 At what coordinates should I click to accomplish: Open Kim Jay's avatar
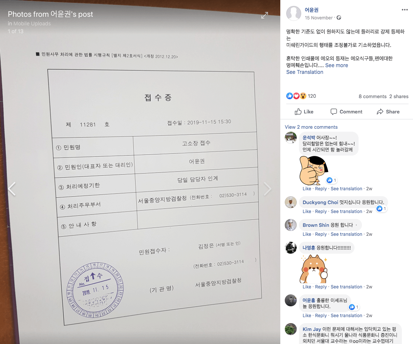291,329
